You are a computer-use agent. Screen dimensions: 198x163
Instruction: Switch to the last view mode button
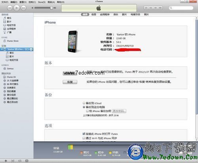(160, 8)
